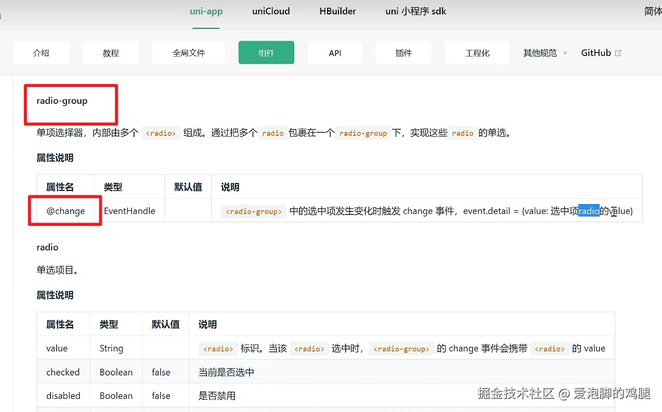
Task: Click the highlighted word radio in event.detail text
Action: click(x=589, y=211)
